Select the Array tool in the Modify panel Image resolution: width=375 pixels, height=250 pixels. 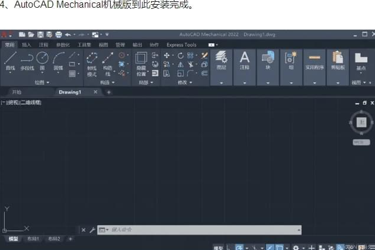click(190, 56)
